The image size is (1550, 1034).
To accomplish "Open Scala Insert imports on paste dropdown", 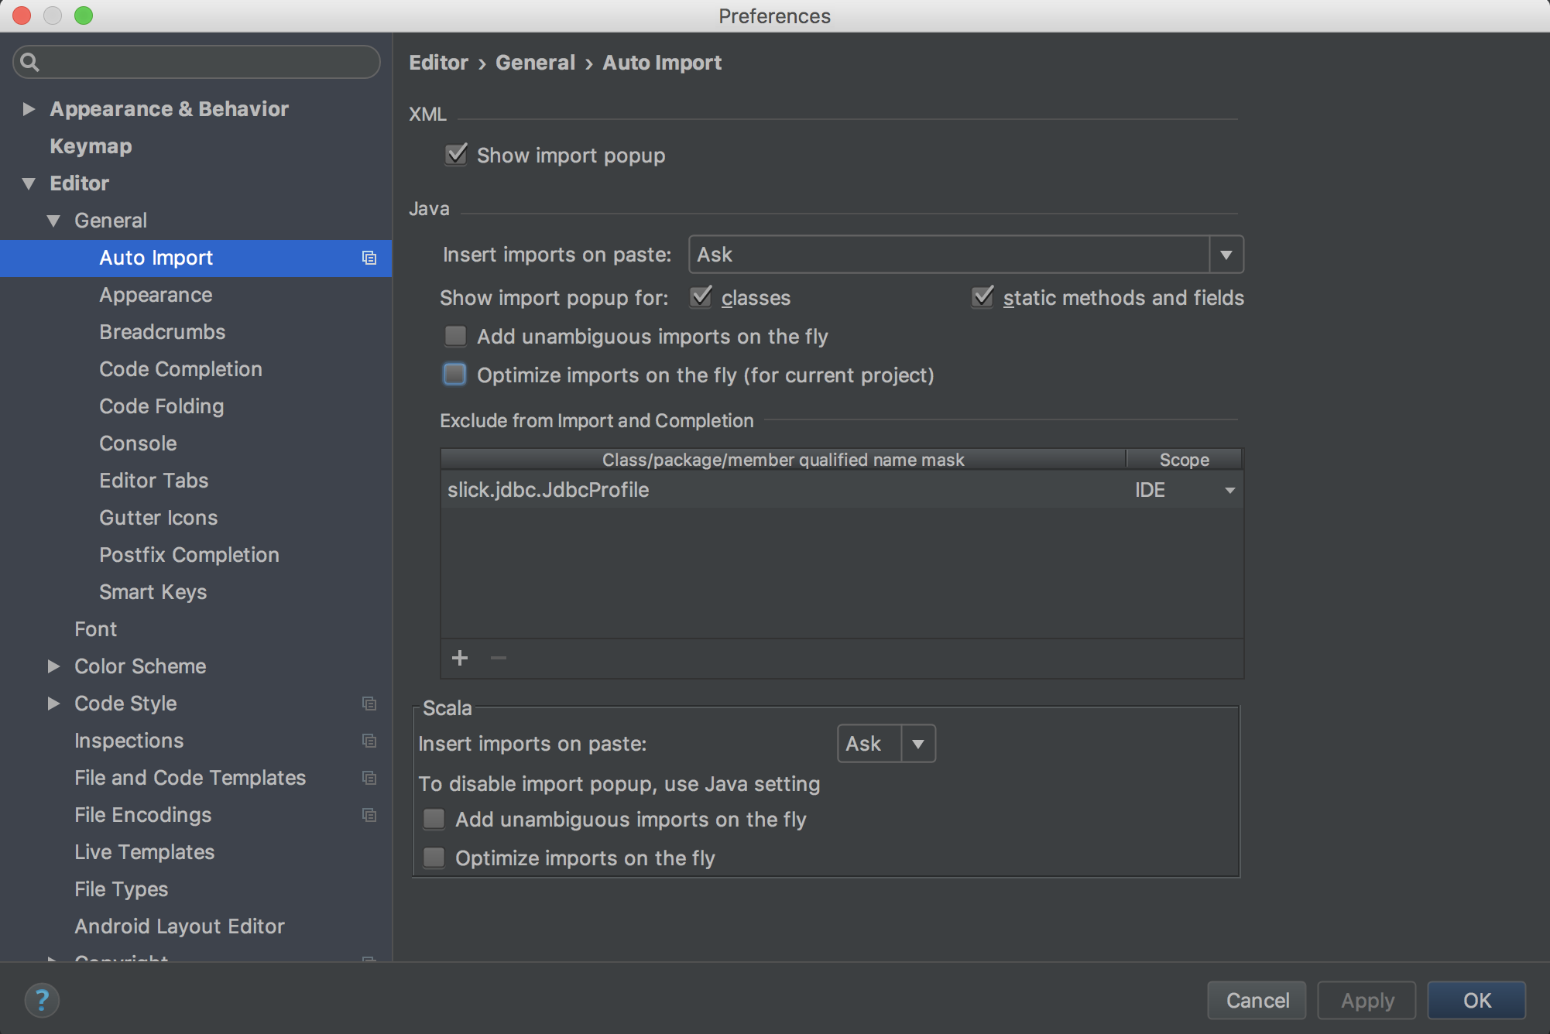I will point(917,744).
